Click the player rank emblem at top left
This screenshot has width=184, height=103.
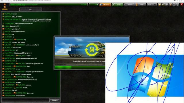coord(5,6)
